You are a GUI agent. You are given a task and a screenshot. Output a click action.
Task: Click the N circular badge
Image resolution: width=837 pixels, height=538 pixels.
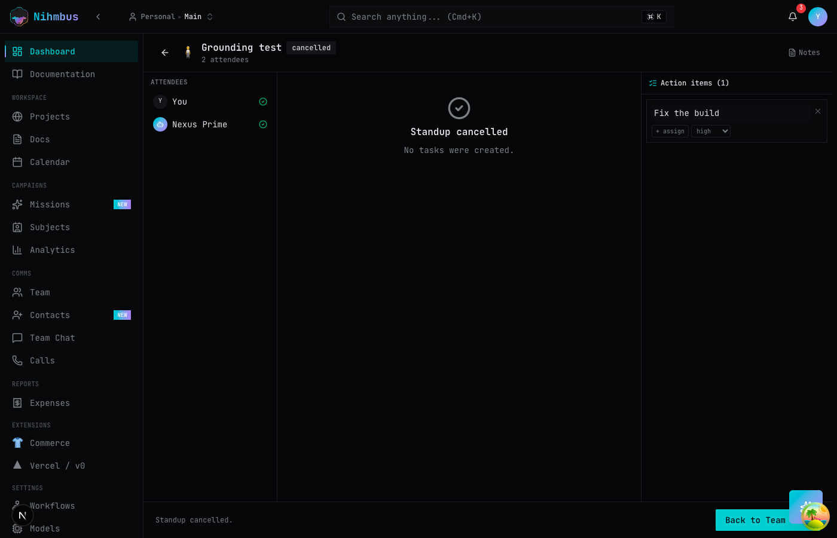coord(23,515)
